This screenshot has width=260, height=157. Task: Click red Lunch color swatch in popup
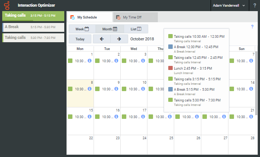[170, 68]
